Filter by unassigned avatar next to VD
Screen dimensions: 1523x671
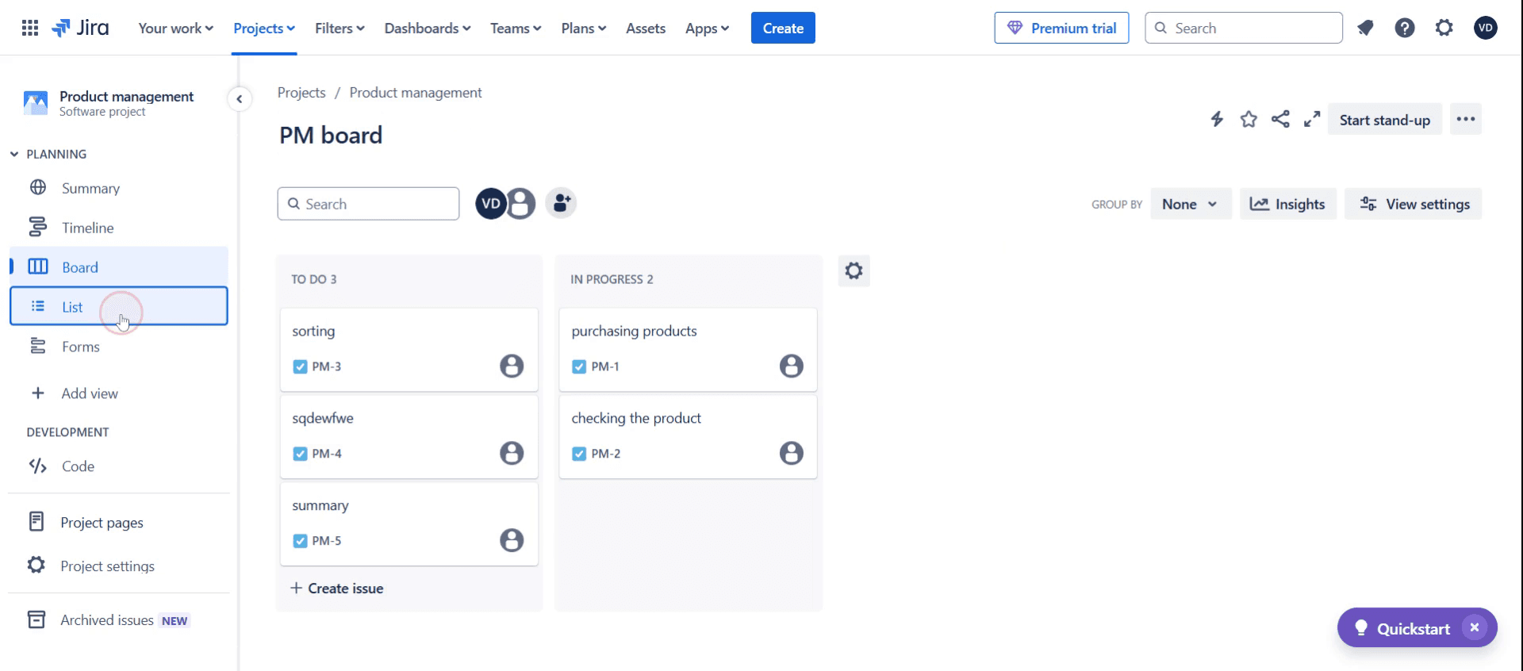521,204
